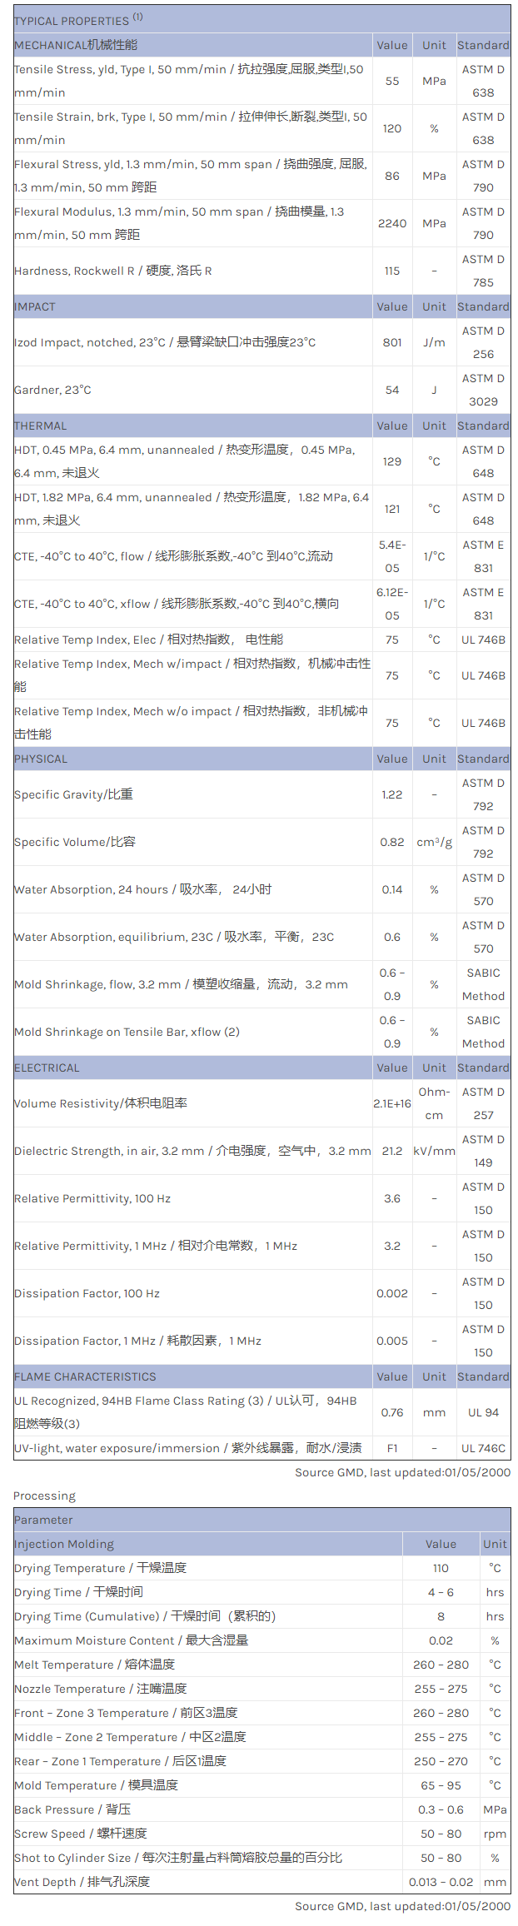This screenshot has width=518, height=1926.
Task: Click the Processing section label
Action: 44,1496
